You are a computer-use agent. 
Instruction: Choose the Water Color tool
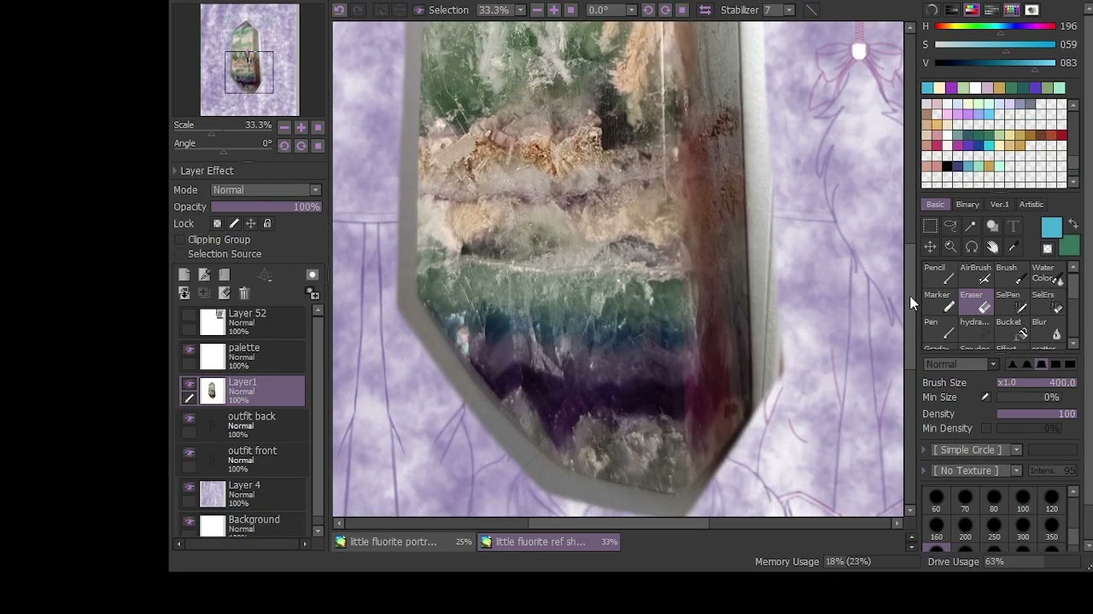(x=1047, y=275)
